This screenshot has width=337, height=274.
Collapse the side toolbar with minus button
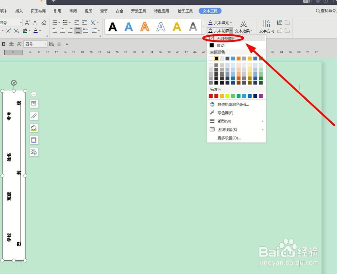pyautogui.click(x=34, y=94)
